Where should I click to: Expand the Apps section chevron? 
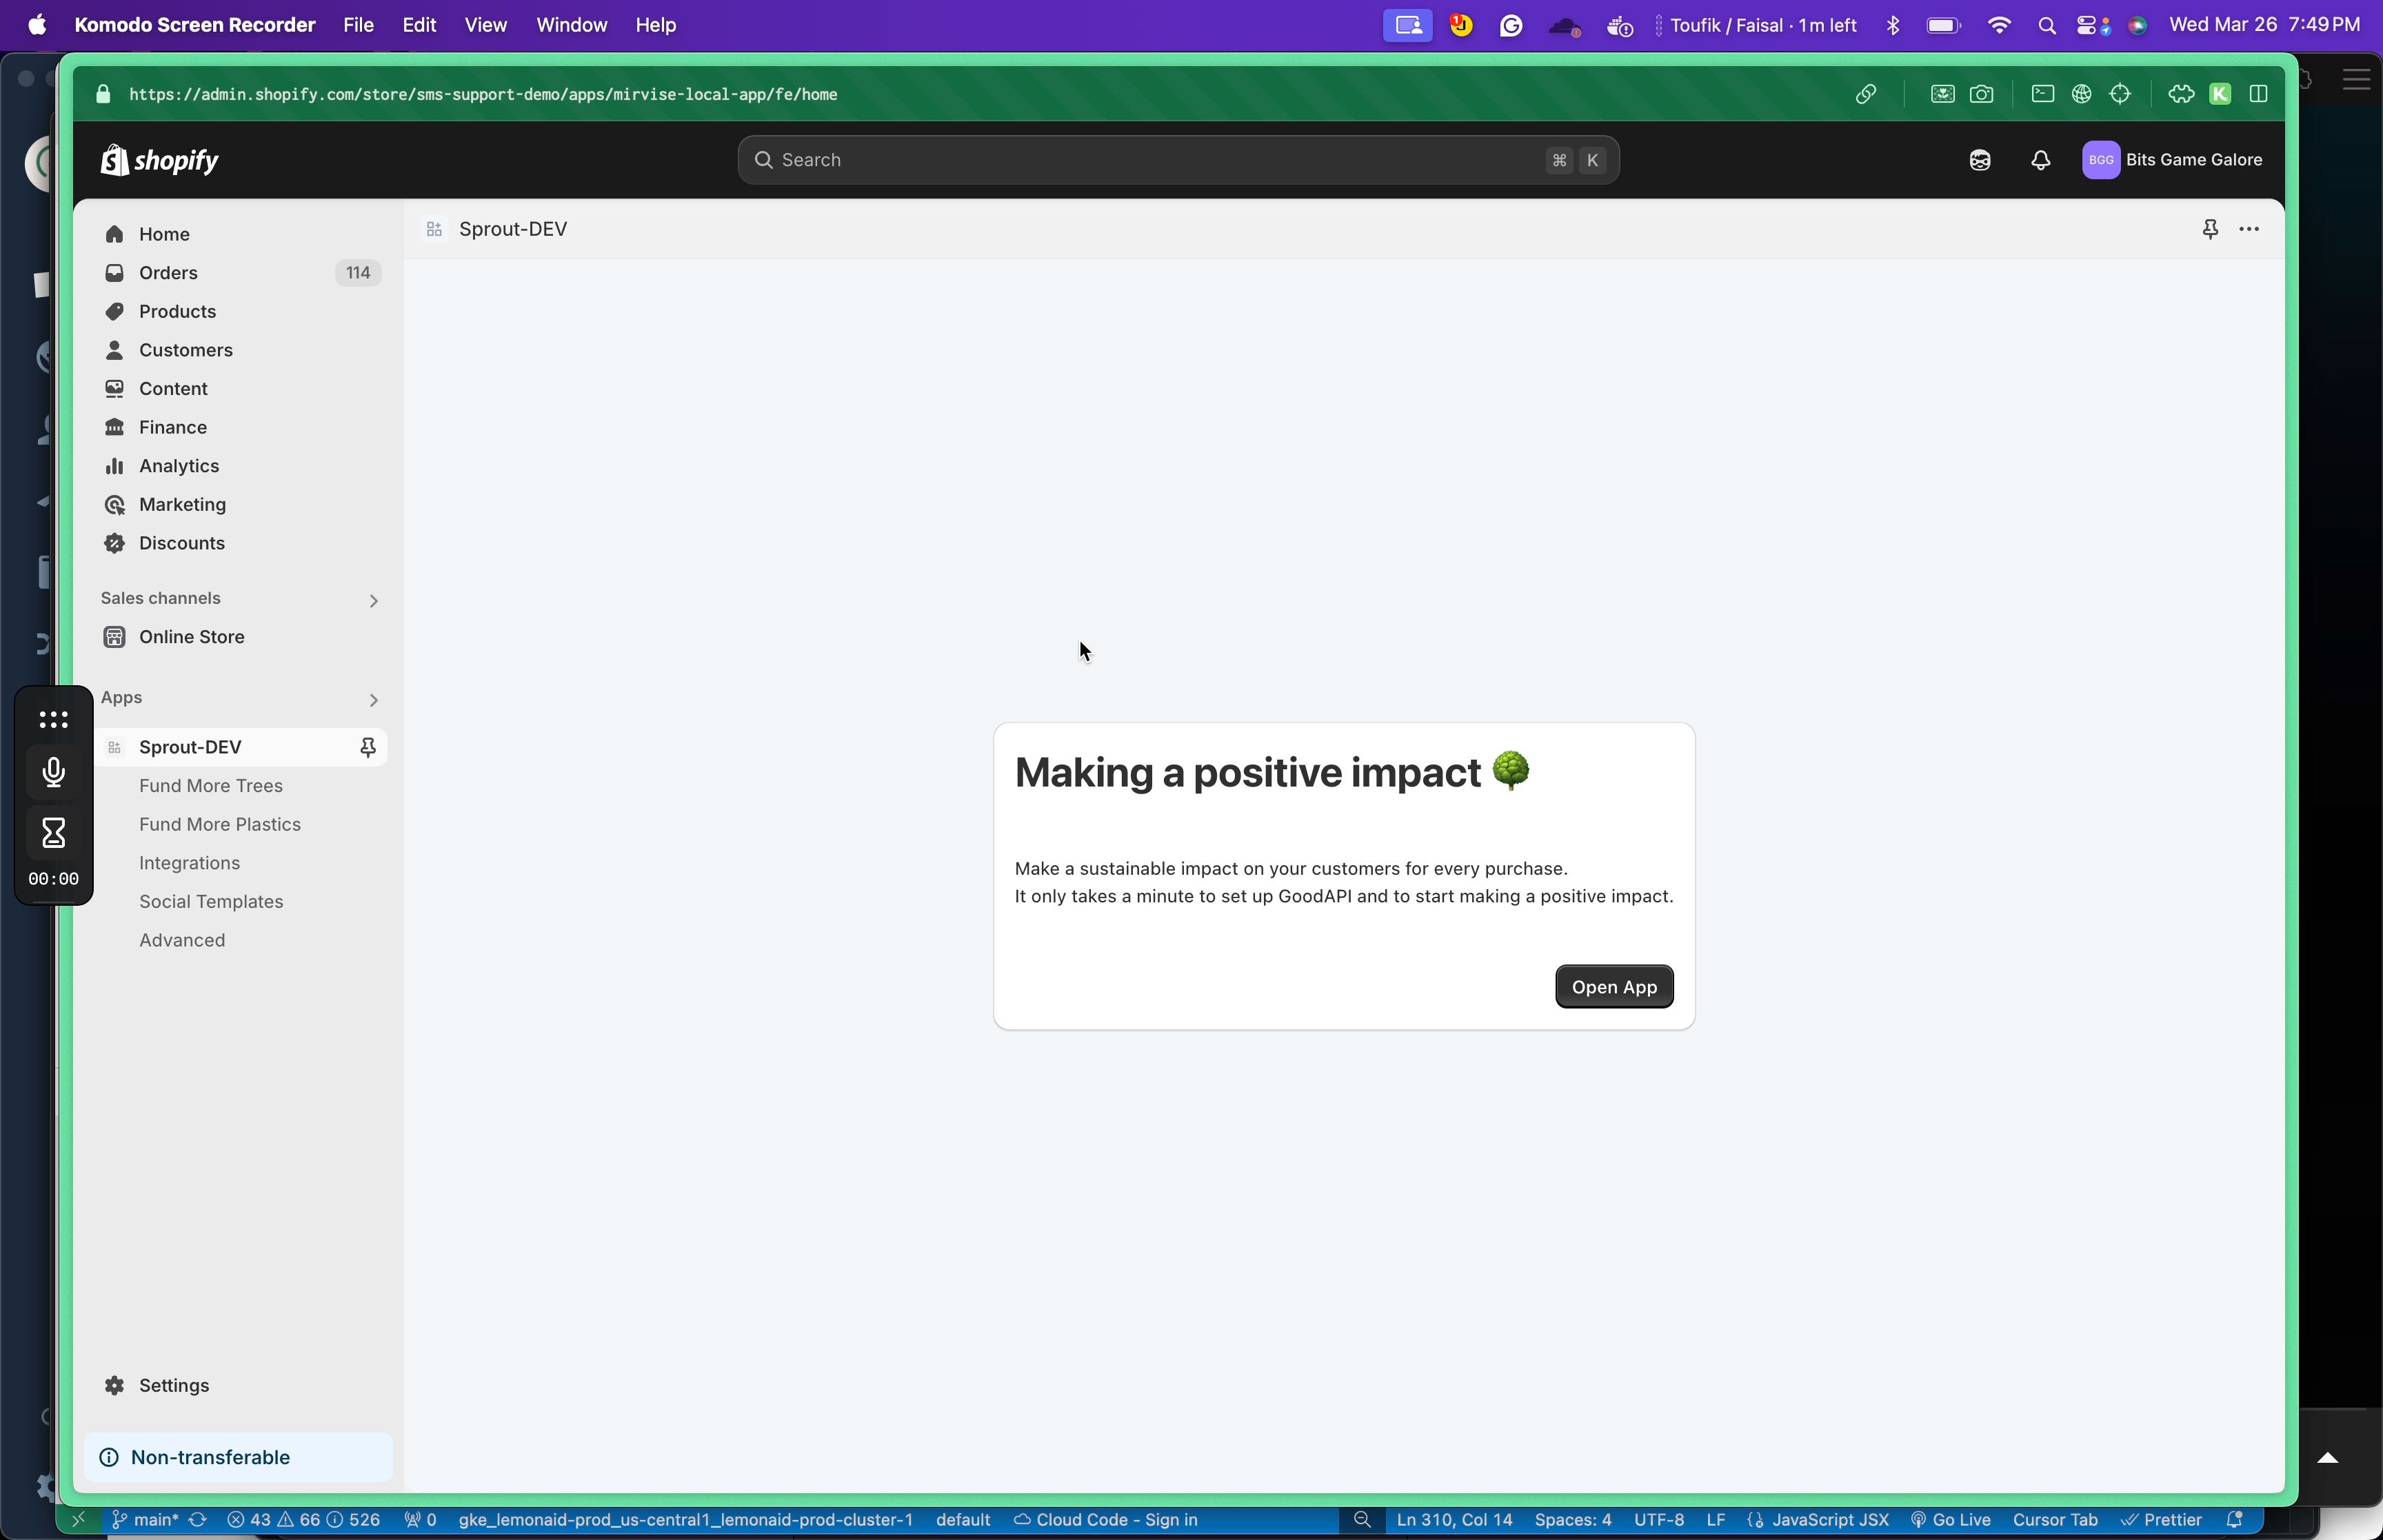pos(373,699)
